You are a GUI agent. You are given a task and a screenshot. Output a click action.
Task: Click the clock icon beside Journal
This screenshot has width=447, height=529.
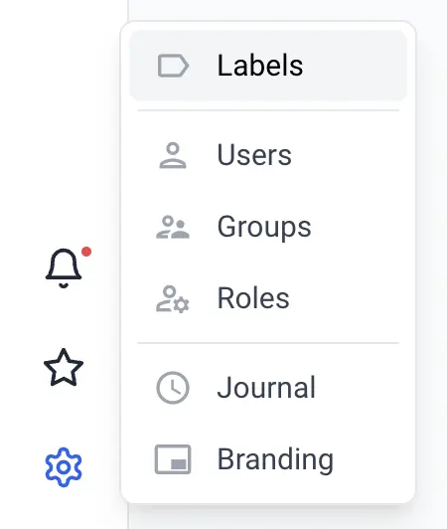[173, 388]
